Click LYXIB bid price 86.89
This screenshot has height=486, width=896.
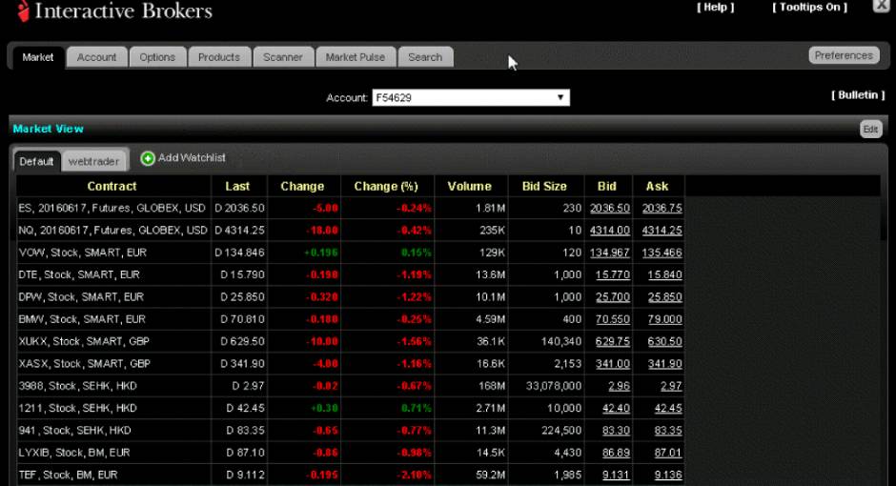(616, 454)
